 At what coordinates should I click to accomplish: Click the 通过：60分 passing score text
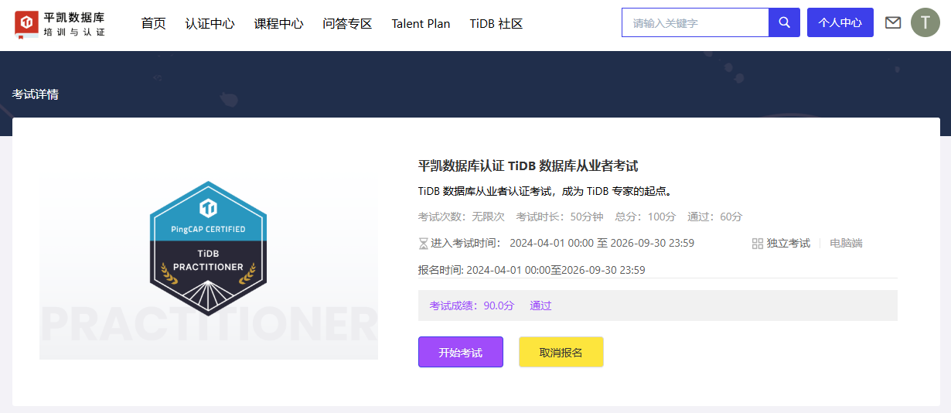coord(715,217)
